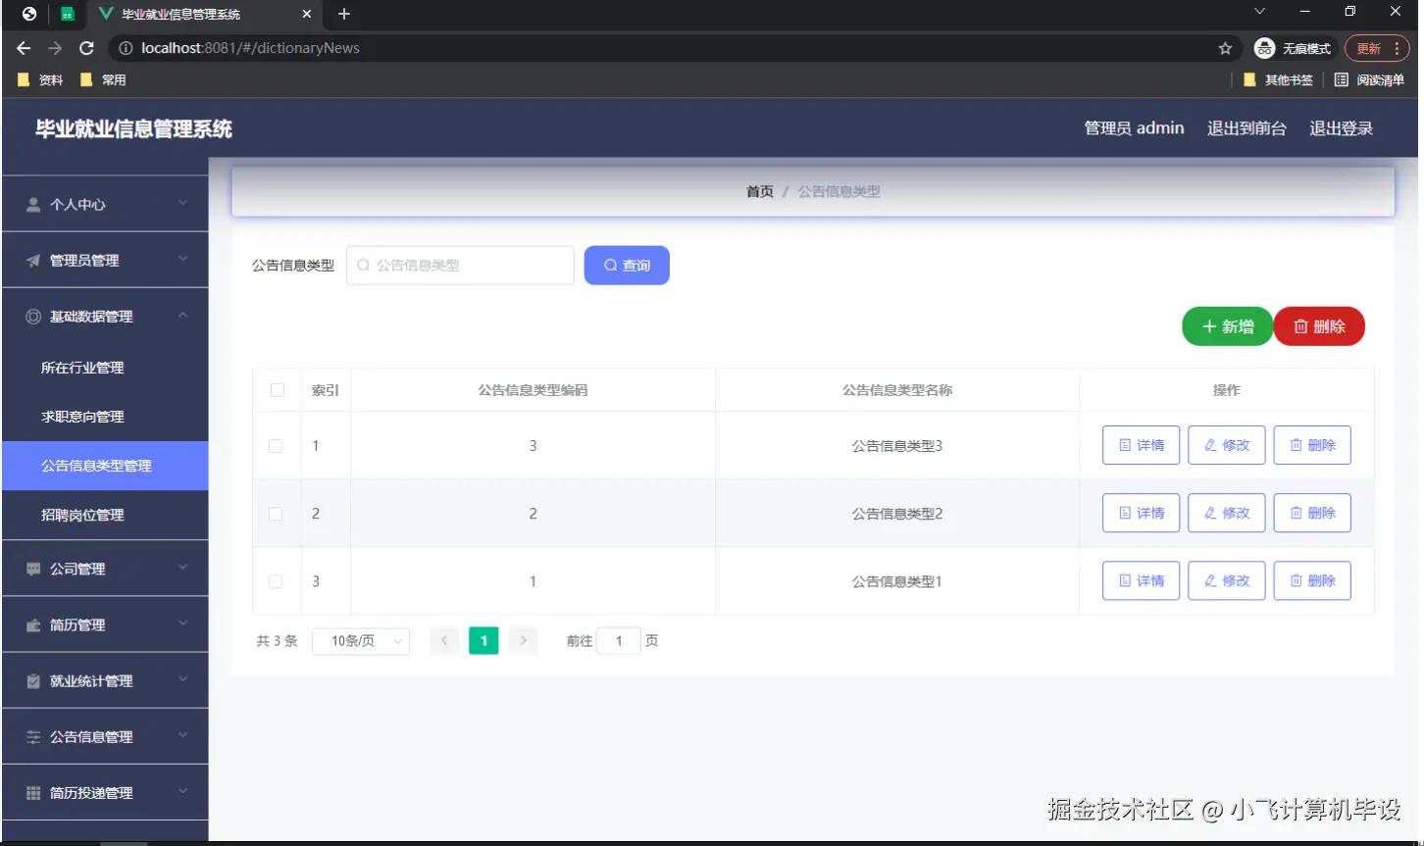Open the 10条/页 page size dropdown
The image size is (1424, 846).
[360, 640]
